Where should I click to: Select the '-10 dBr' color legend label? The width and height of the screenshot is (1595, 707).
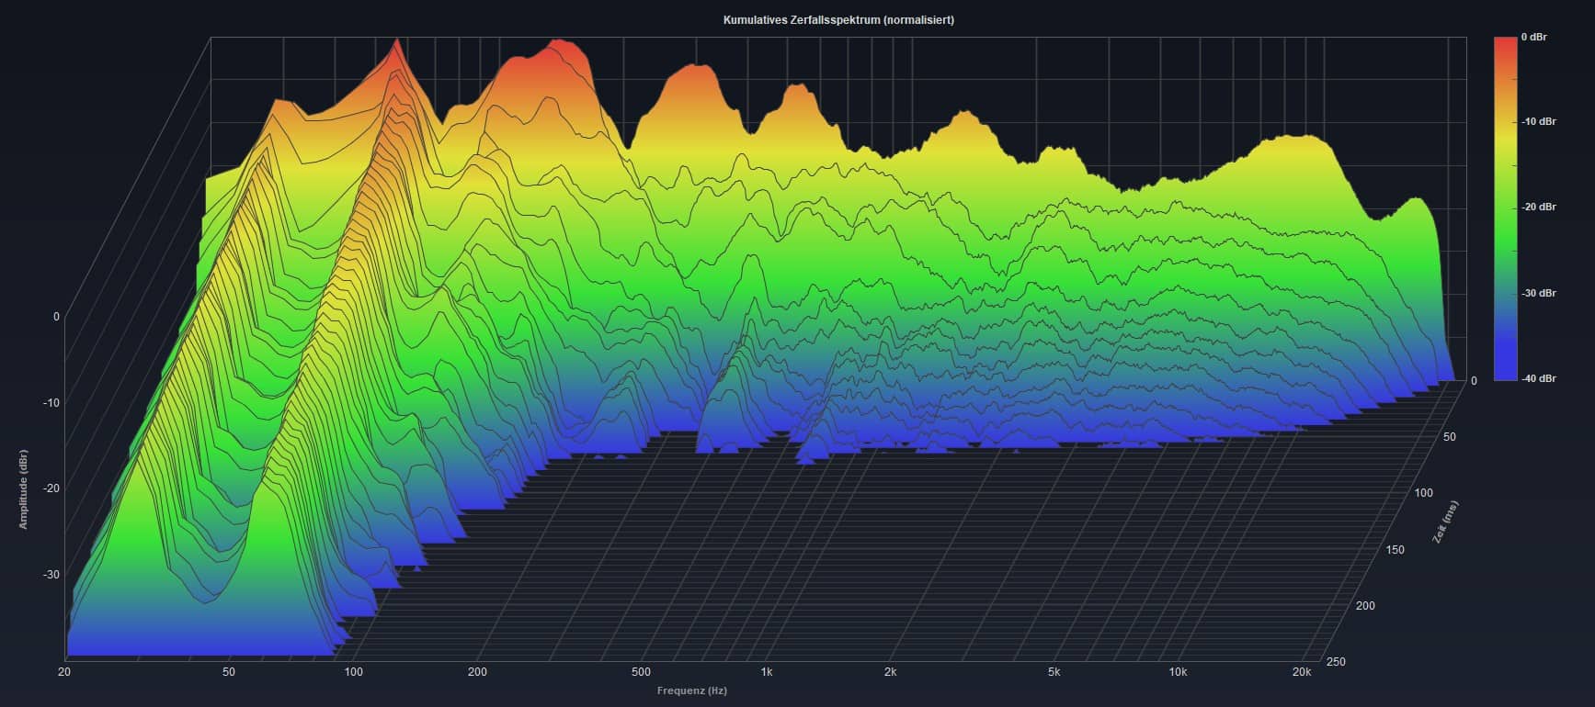tap(1537, 121)
